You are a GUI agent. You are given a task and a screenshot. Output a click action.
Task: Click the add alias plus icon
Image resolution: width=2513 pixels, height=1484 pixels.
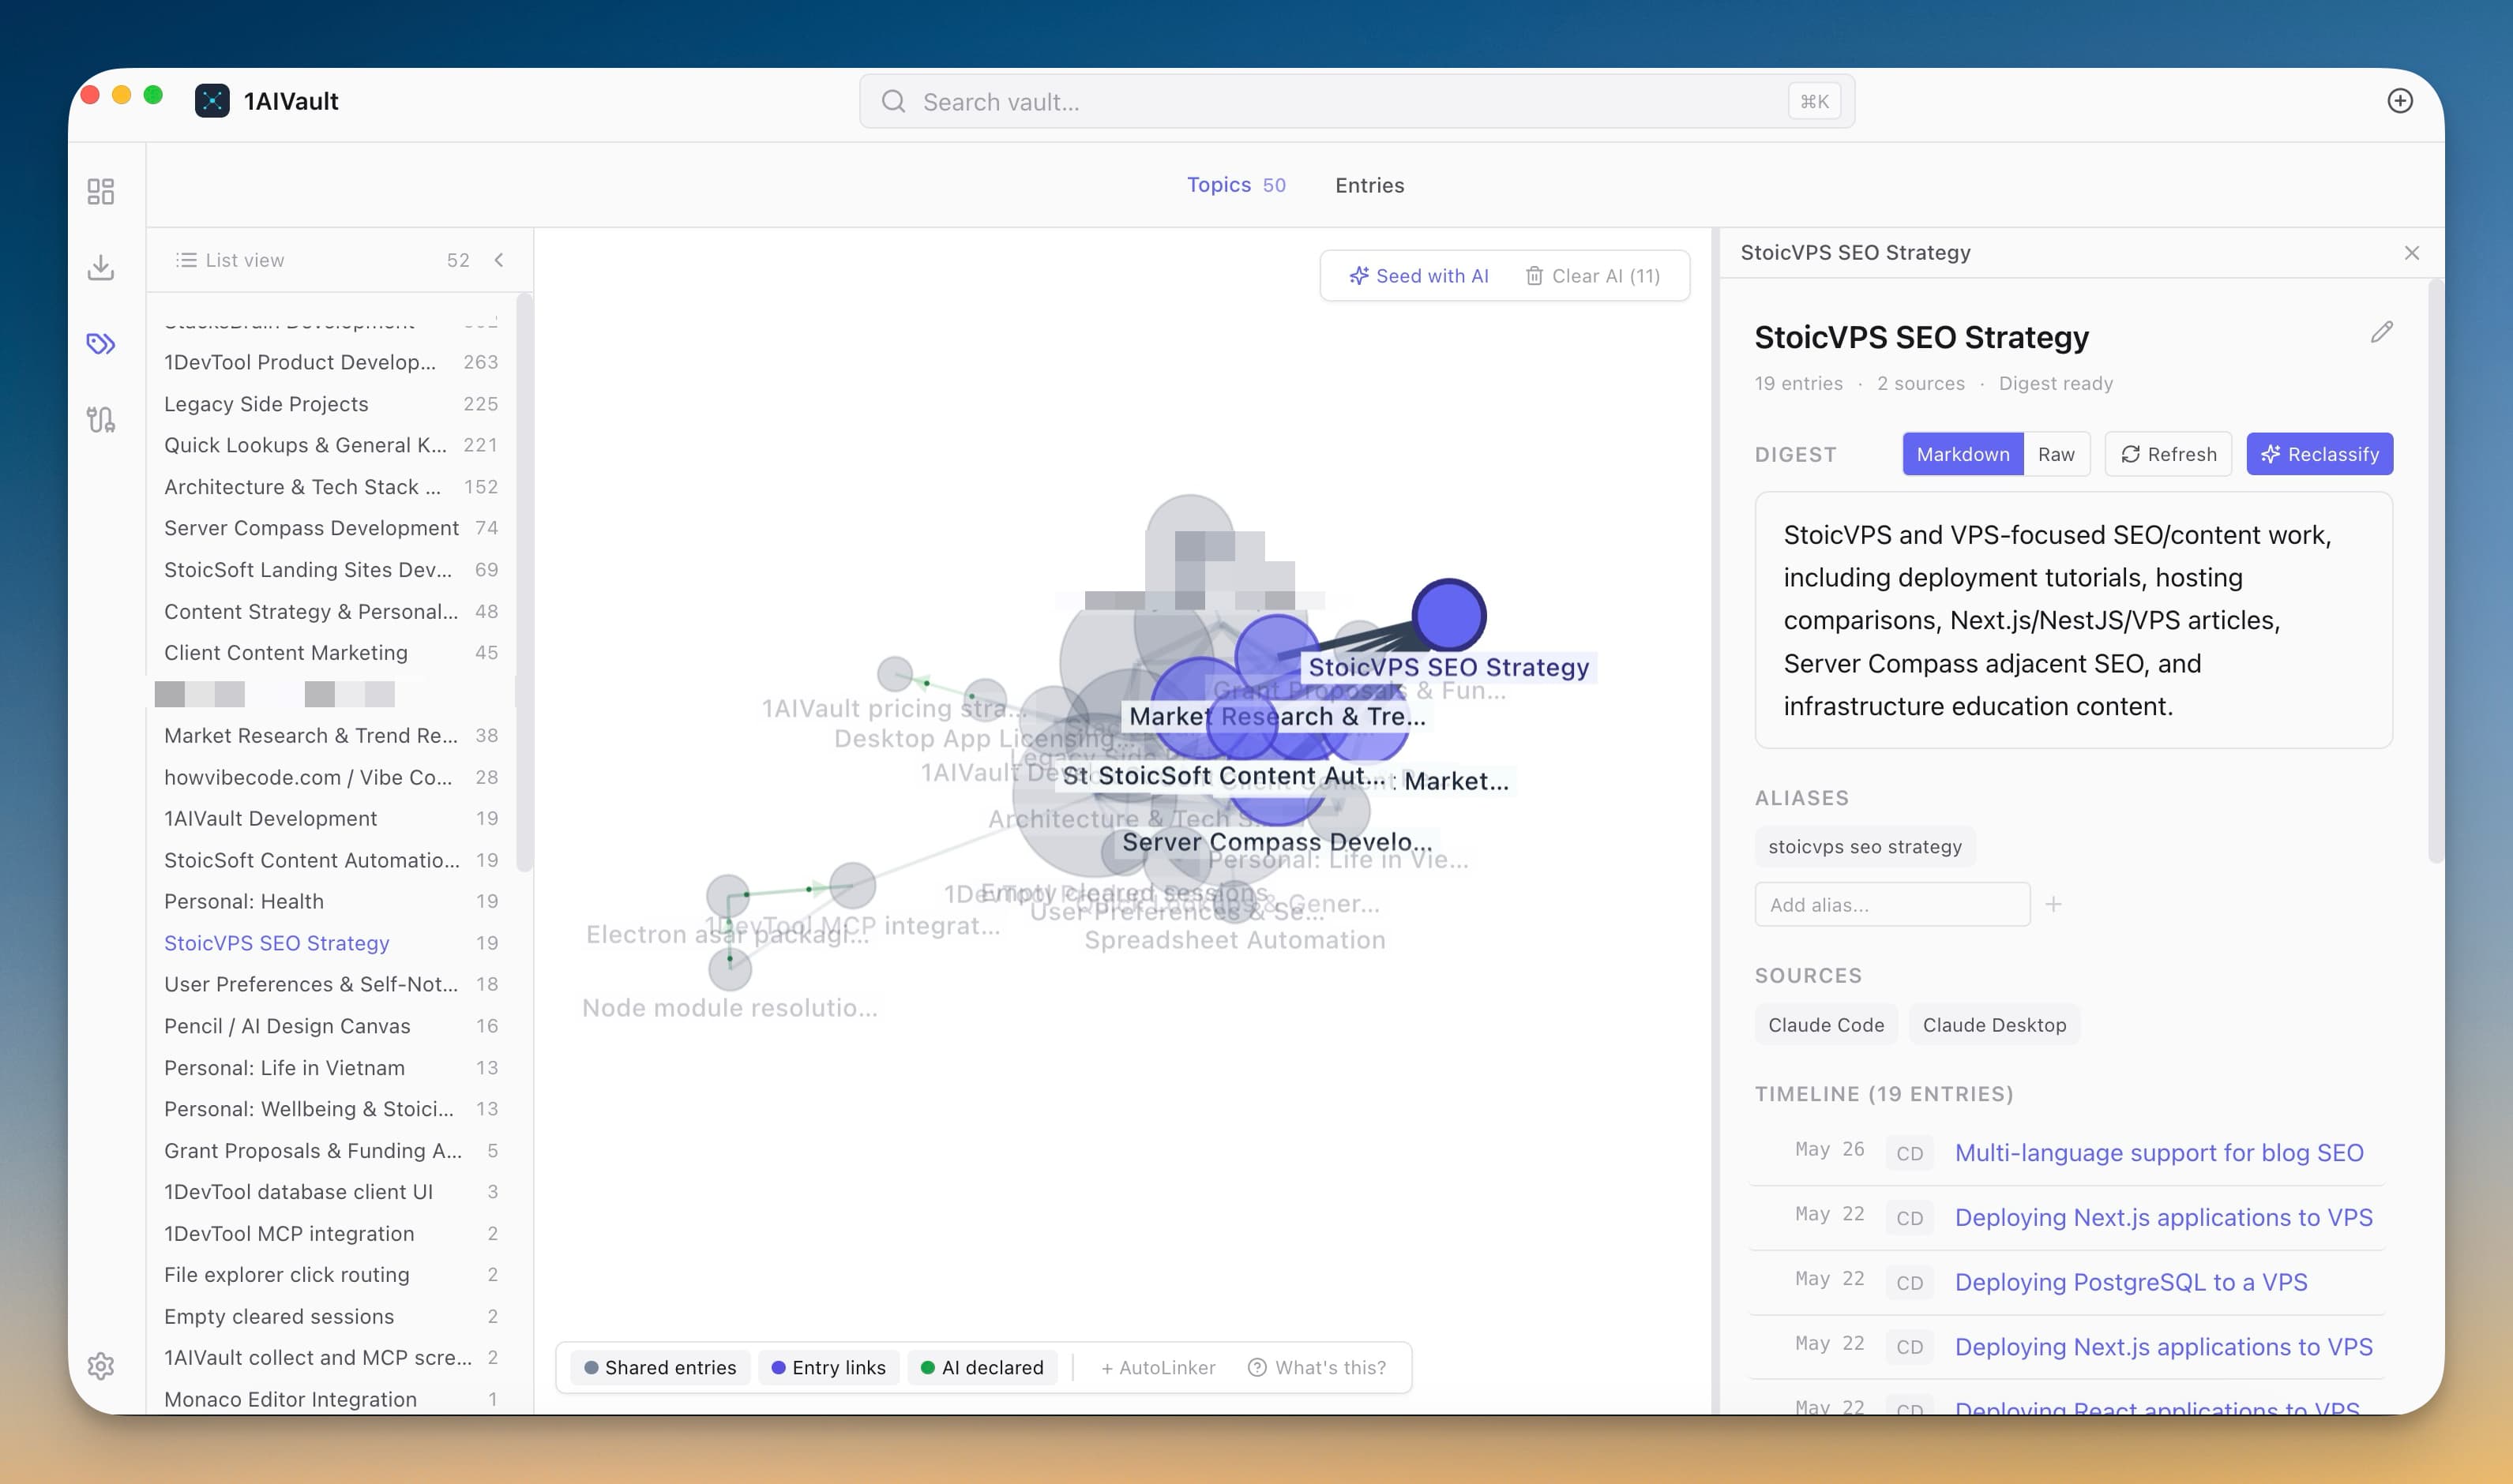(x=2054, y=905)
